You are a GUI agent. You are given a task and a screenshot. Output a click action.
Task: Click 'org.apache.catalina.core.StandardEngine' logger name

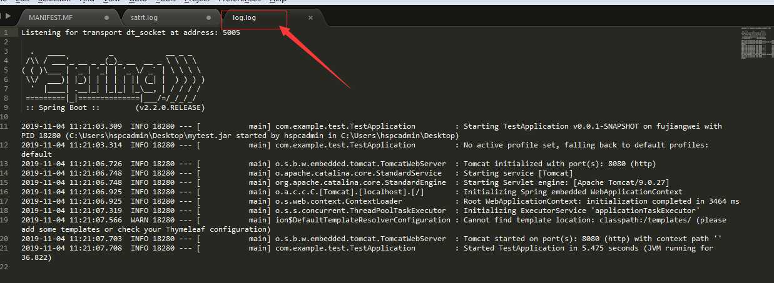[361, 182]
